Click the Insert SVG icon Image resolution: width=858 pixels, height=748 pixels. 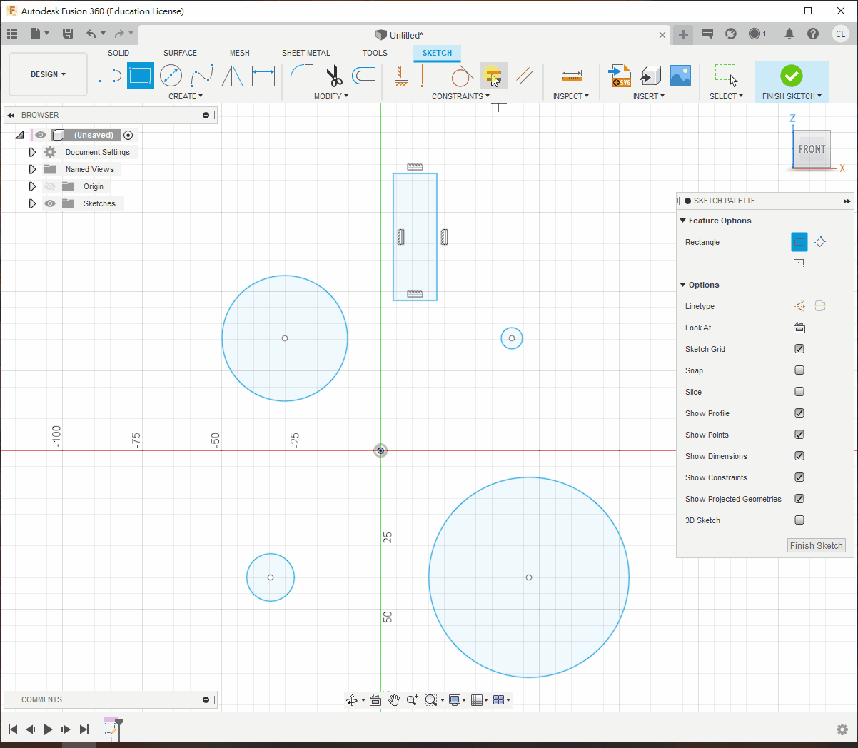pyautogui.click(x=620, y=76)
